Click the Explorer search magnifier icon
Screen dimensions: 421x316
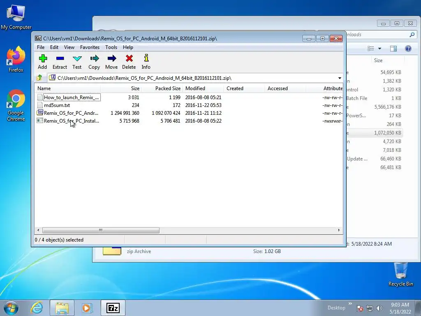[412, 35]
